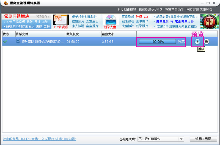Open 电子相册制作软件 link

84,17
